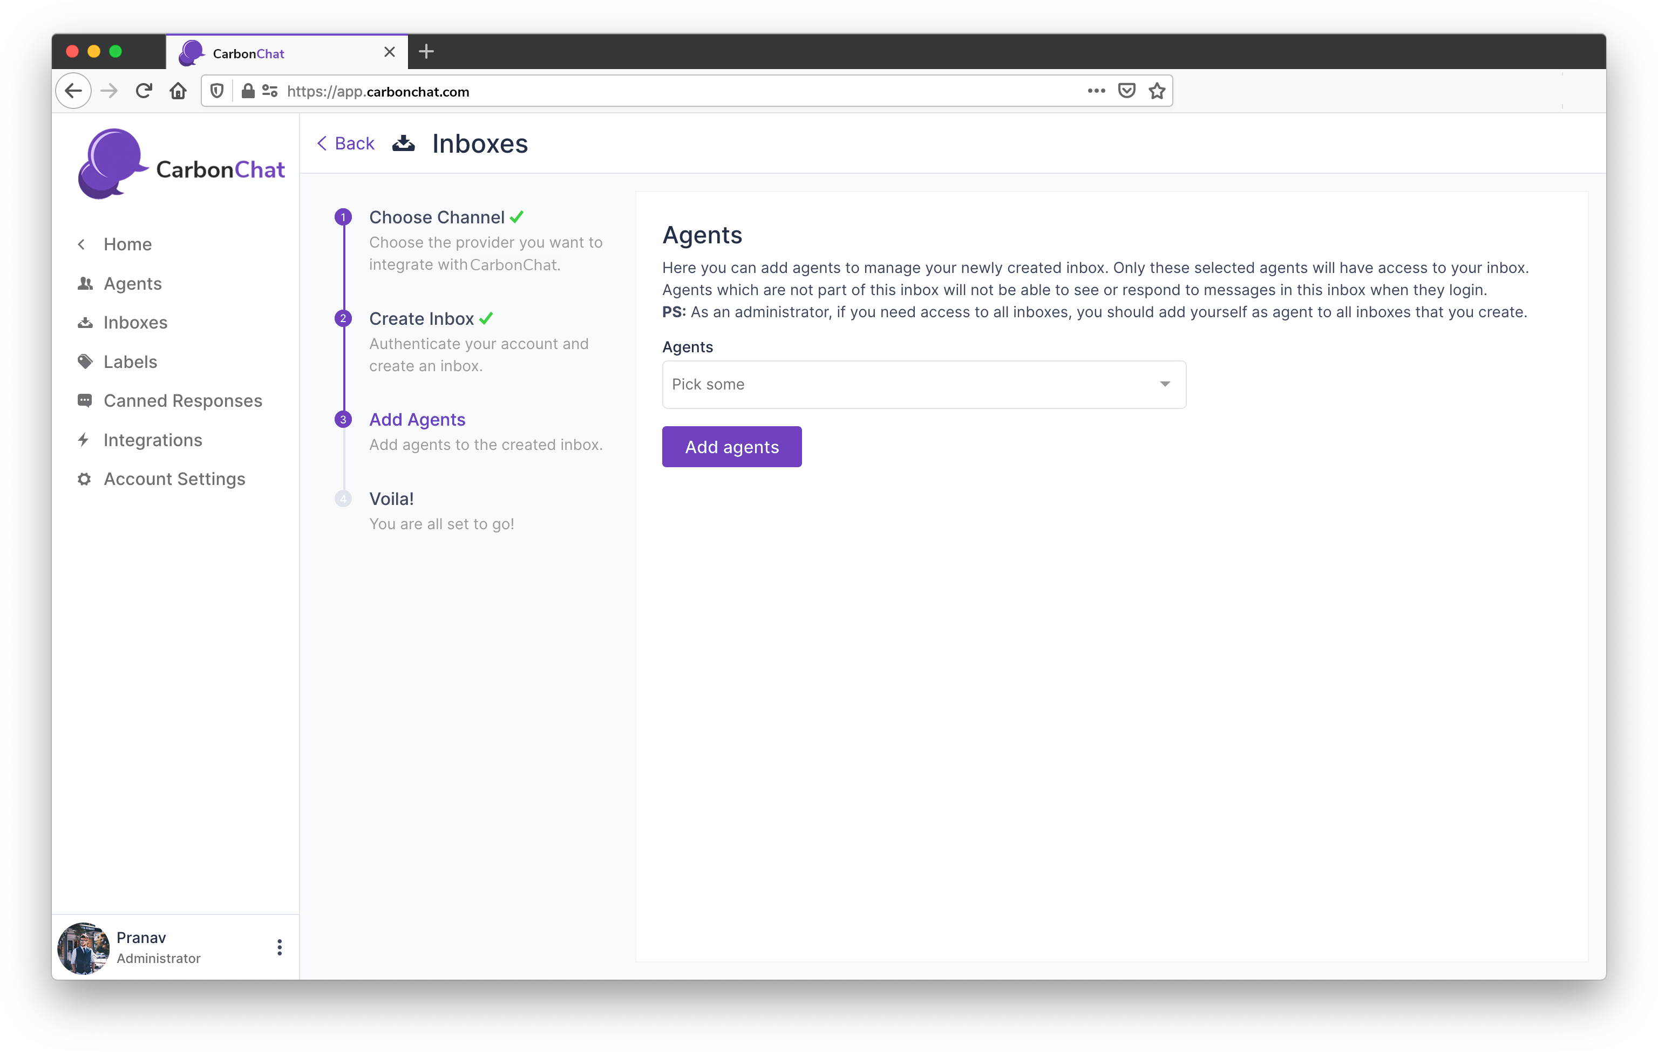
Task: Click the Canned Responses chat icon
Action: [85, 400]
